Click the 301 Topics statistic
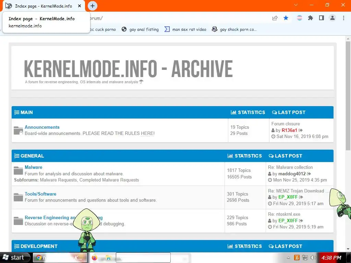The image size is (351, 263). pos(238,194)
